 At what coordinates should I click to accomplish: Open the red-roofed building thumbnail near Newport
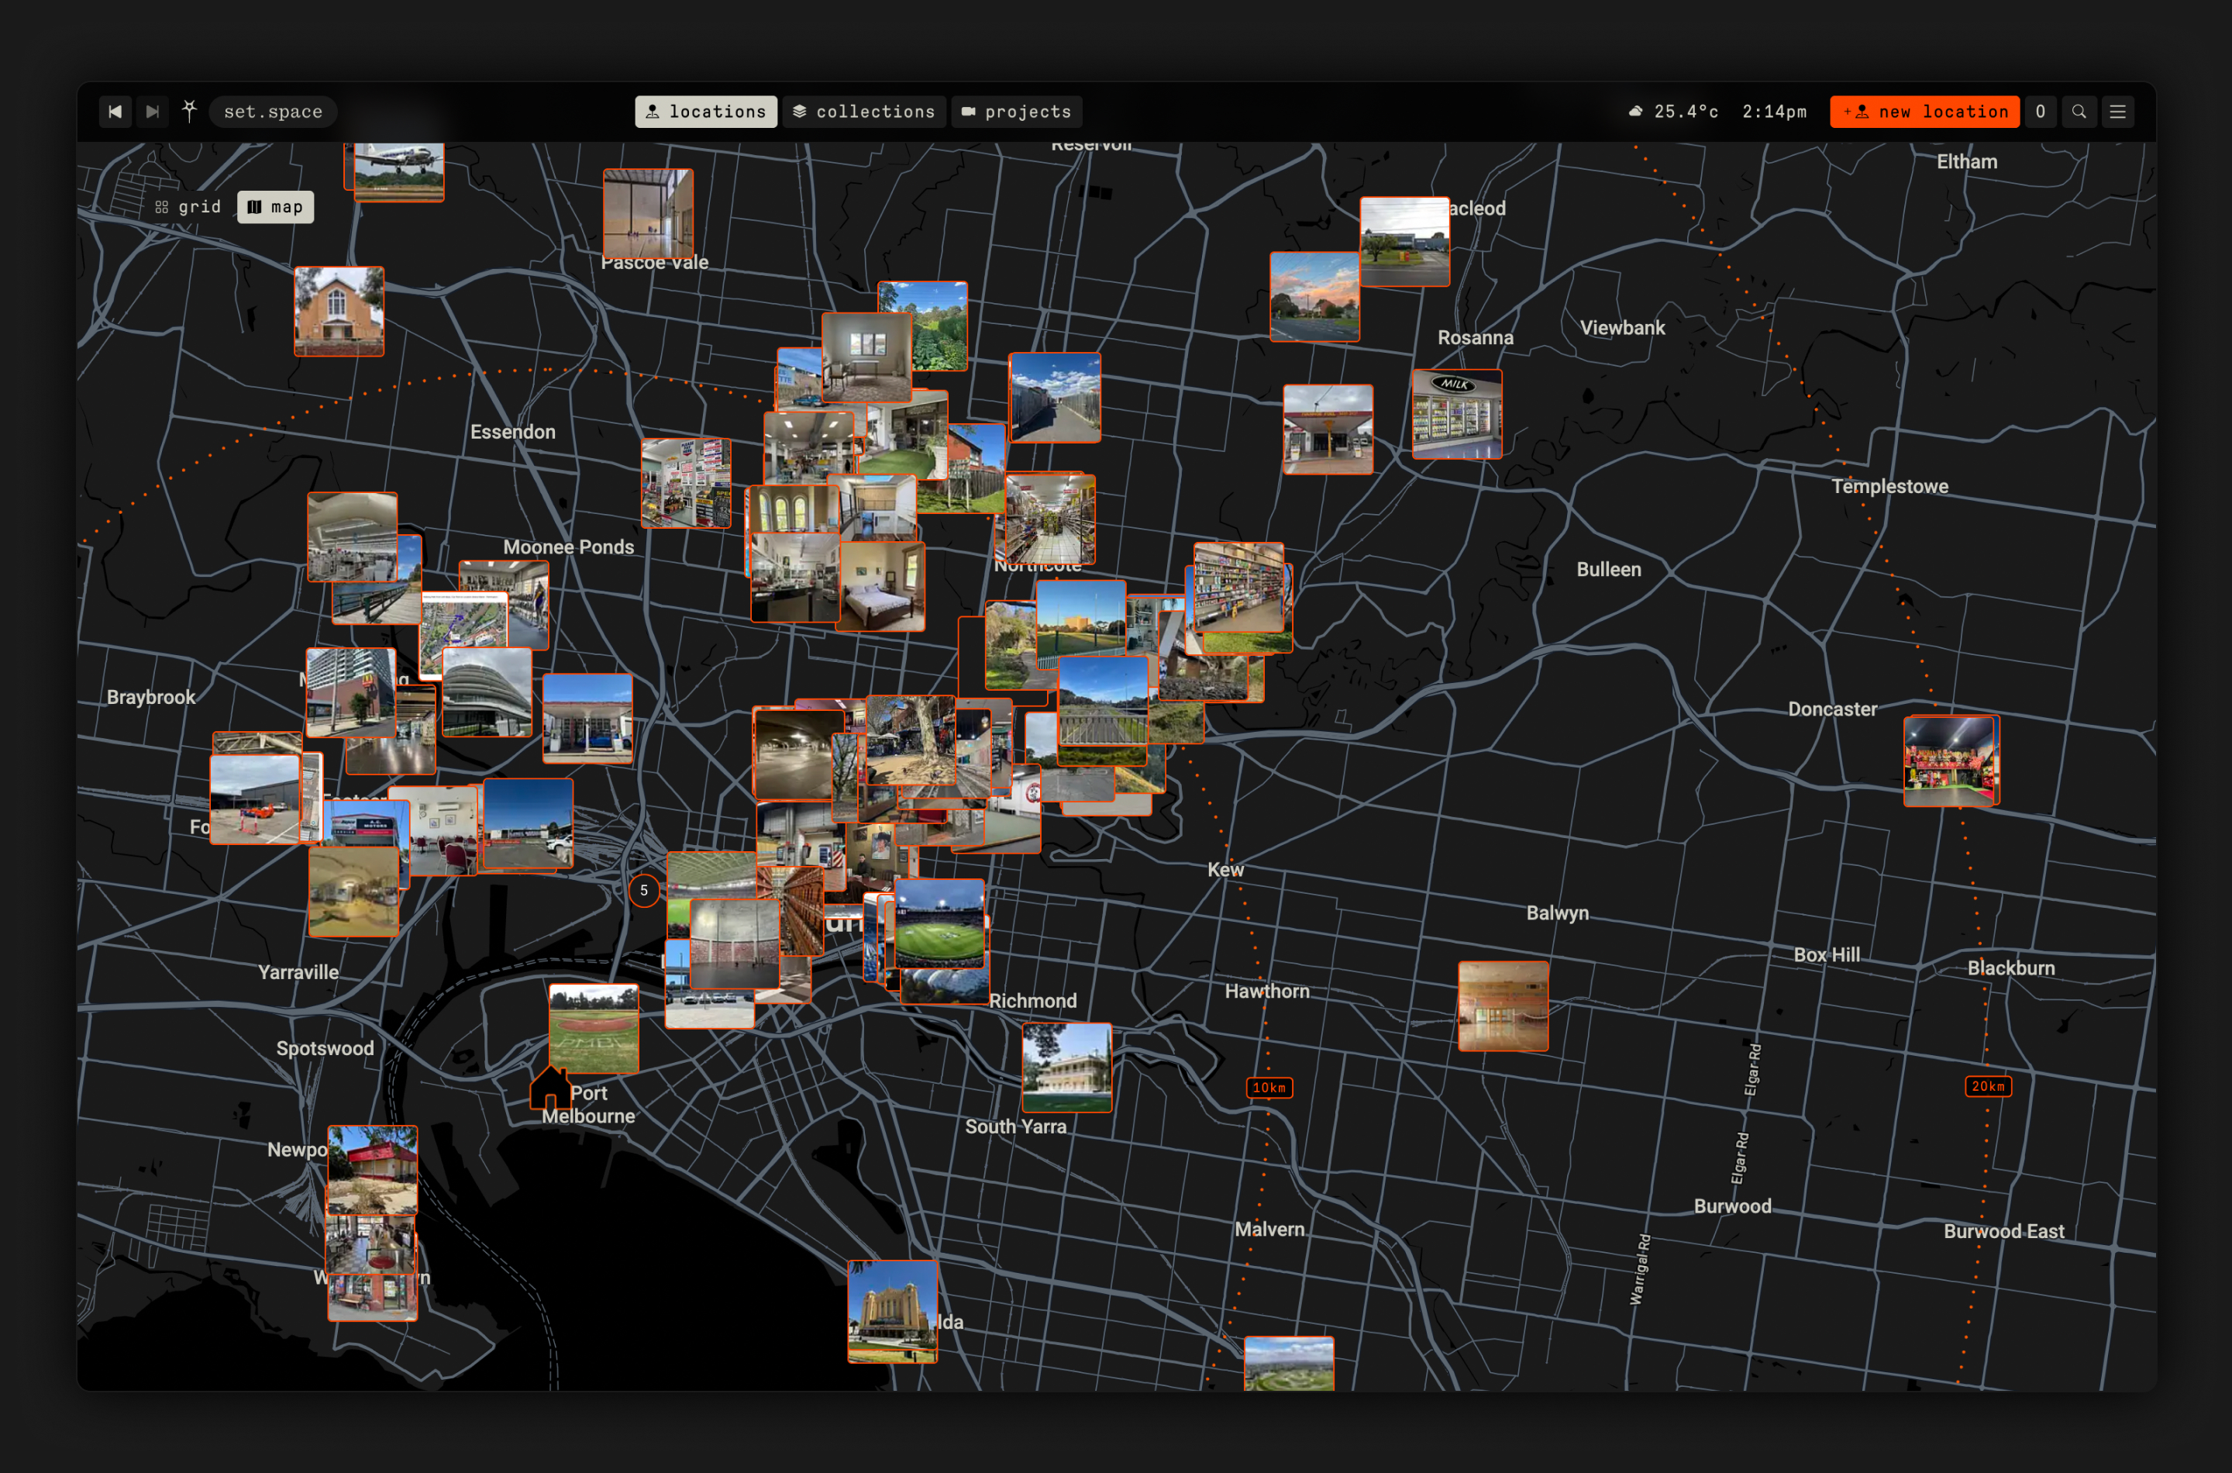[x=373, y=1171]
